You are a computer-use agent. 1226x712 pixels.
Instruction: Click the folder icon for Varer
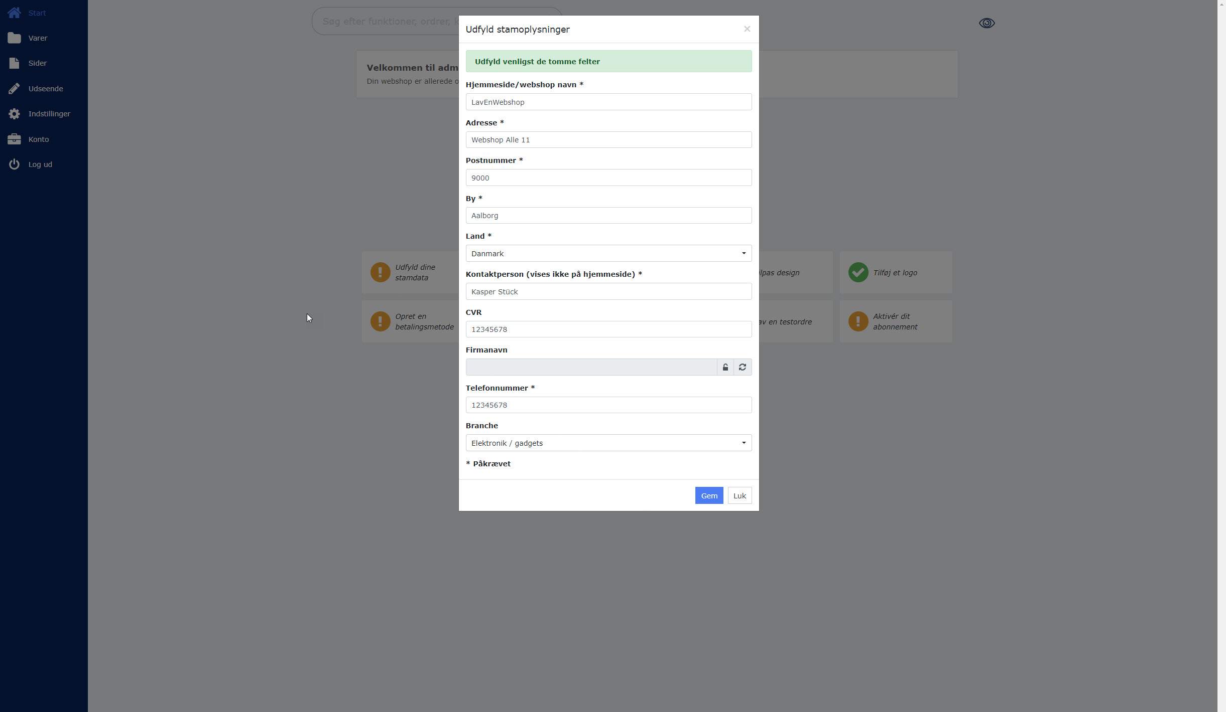(14, 38)
